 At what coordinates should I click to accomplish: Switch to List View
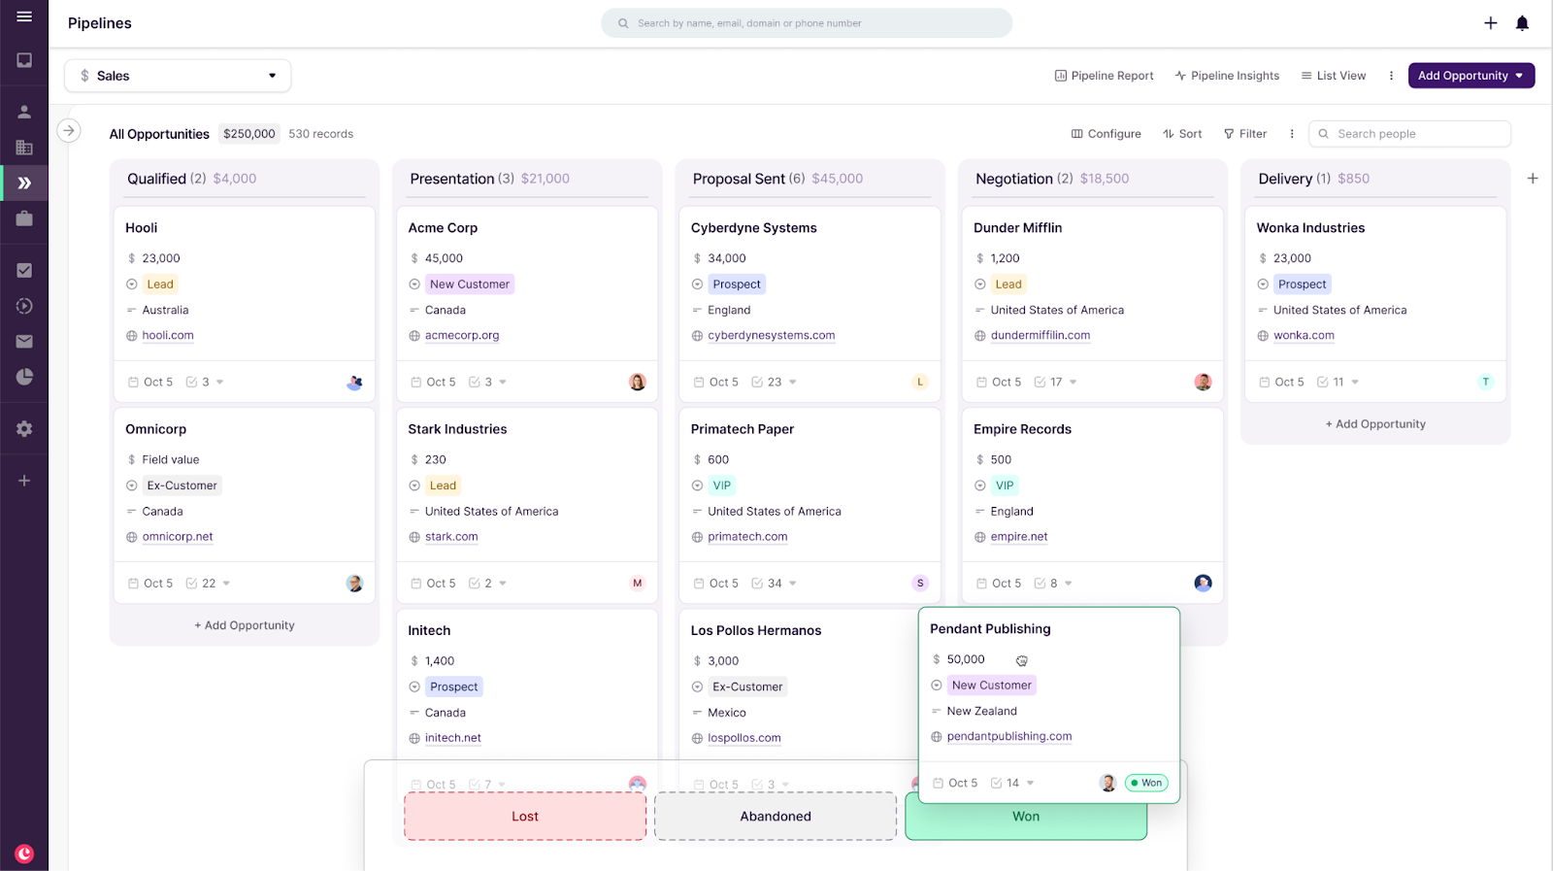coord(1334,76)
